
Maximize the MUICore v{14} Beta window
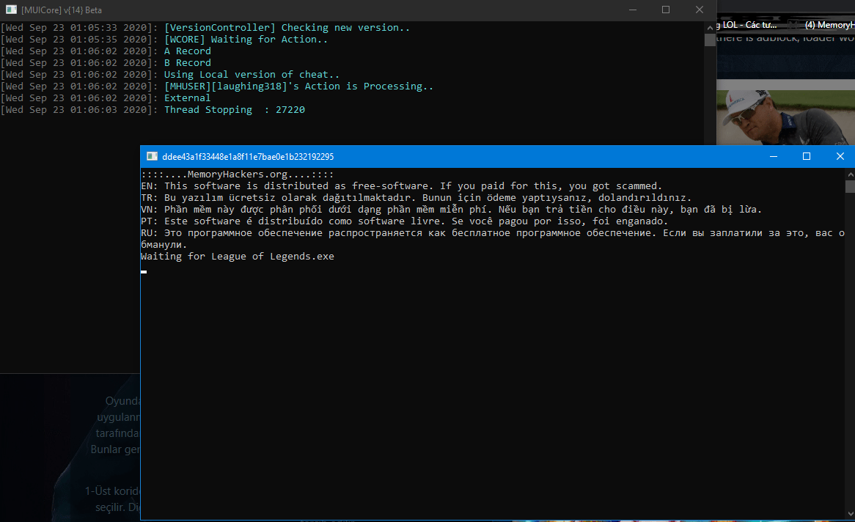point(666,10)
